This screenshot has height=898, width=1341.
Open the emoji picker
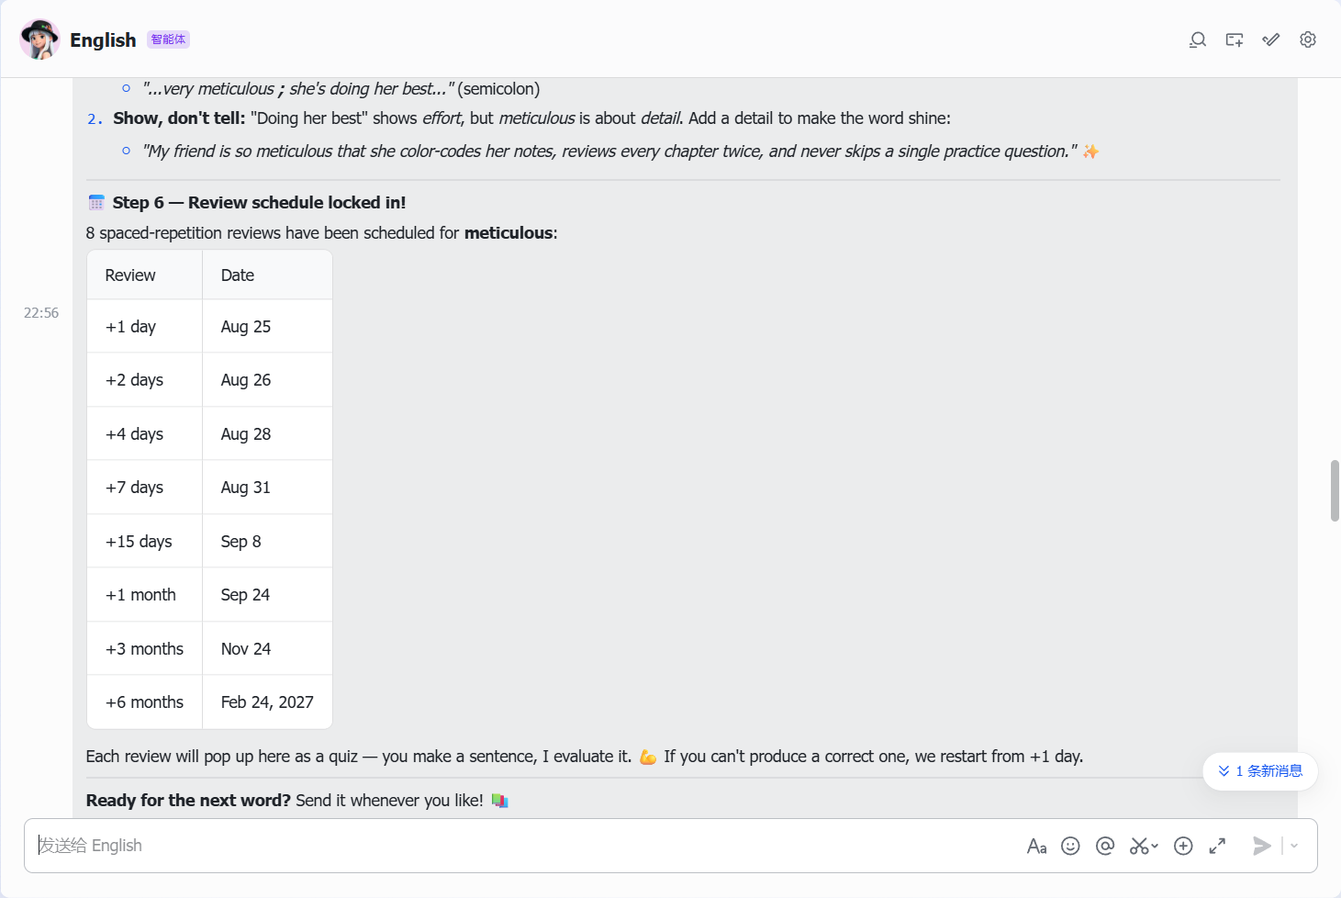pyautogui.click(x=1070, y=846)
